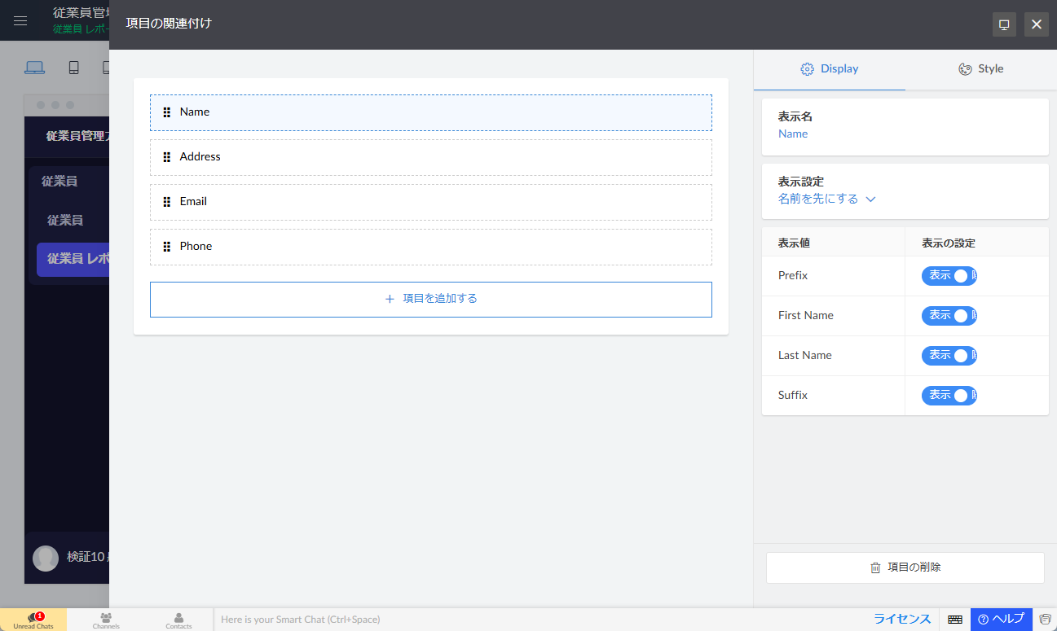The height and width of the screenshot is (631, 1057).
Task: Switch to the Display tab
Action: (830, 69)
